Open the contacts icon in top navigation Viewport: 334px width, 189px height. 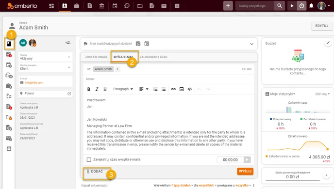[x=65, y=6]
